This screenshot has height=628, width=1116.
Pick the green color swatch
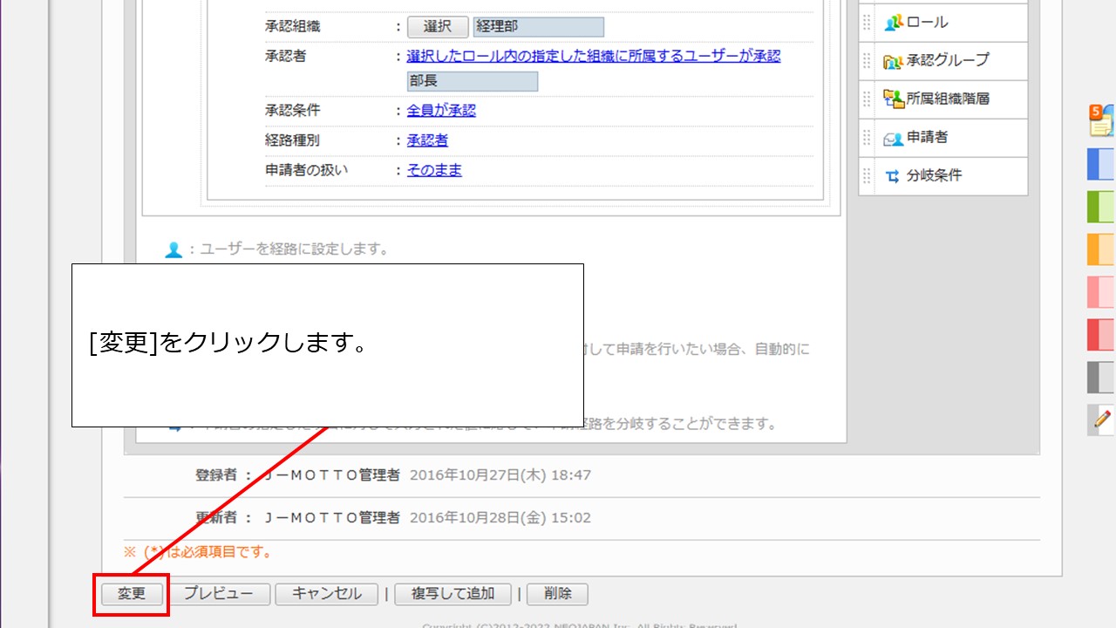[x=1101, y=207]
